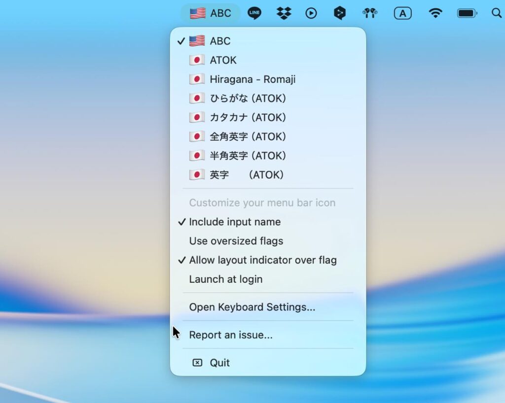This screenshot has height=403, width=505.
Task: Click the boxed A input source icon
Action: (402, 13)
